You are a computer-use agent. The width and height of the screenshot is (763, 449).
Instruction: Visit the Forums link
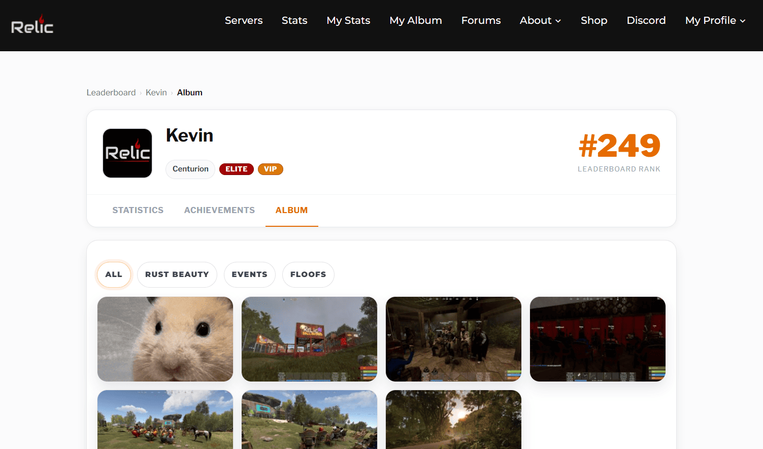[481, 20]
